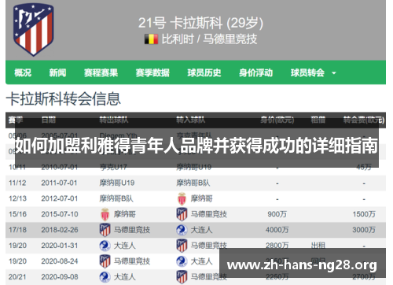This screenshot has width=393, height=285.
Task: Select the 球员转会 menu item
Action: [x=307, y=72]
